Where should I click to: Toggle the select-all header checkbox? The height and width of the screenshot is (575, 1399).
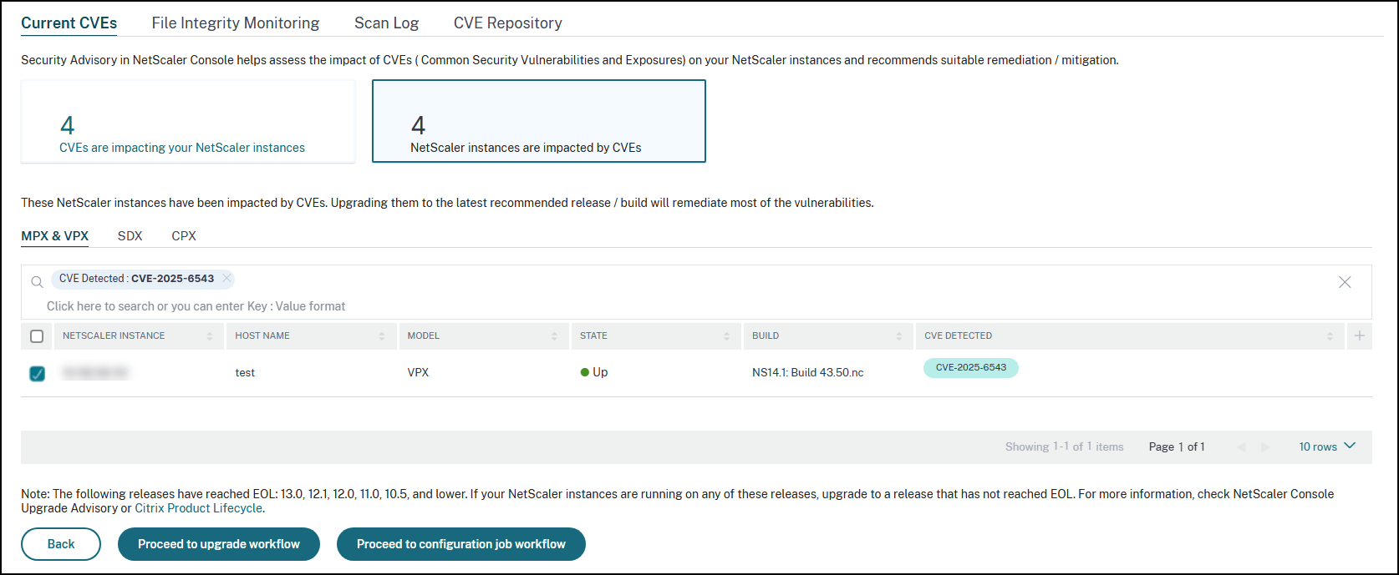37,336
